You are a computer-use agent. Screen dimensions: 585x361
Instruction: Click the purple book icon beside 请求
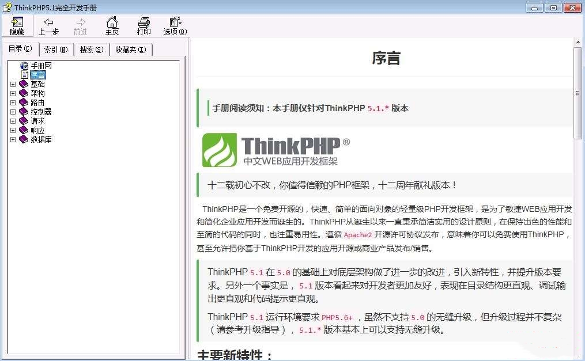click(24, 121)
